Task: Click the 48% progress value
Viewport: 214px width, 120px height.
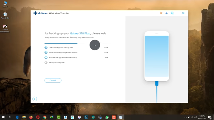Action: tap(106, 57)
